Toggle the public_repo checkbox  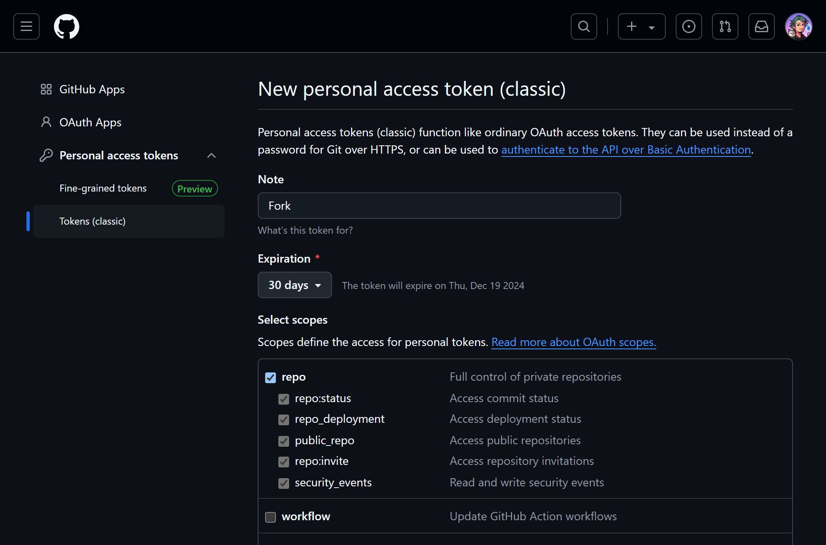284,441
